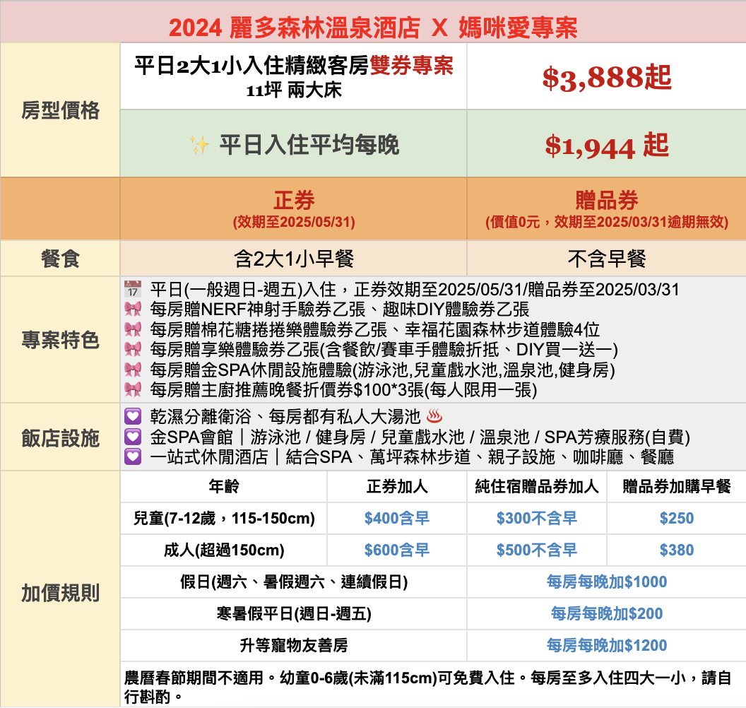
Task: Select the 贈品券 column header
Action: coord(606,201)
